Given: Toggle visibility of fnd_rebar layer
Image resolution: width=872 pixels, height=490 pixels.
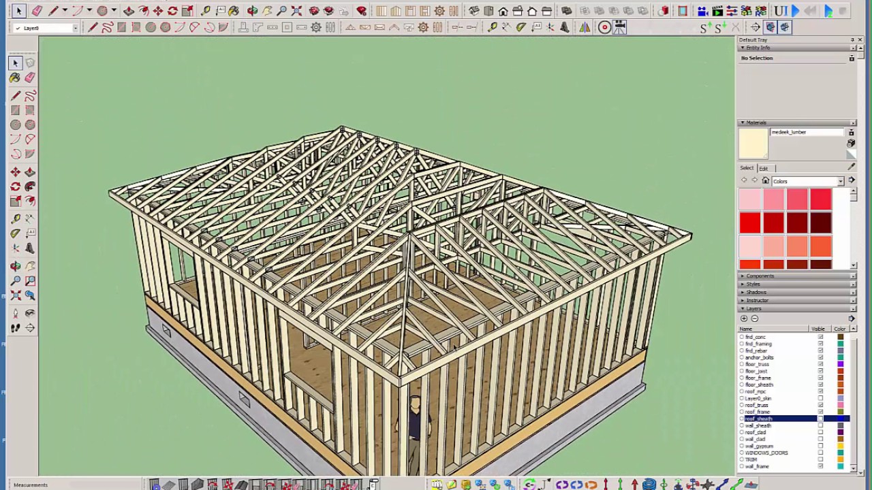Looking at the screenshot, I should tap(820, 350).
